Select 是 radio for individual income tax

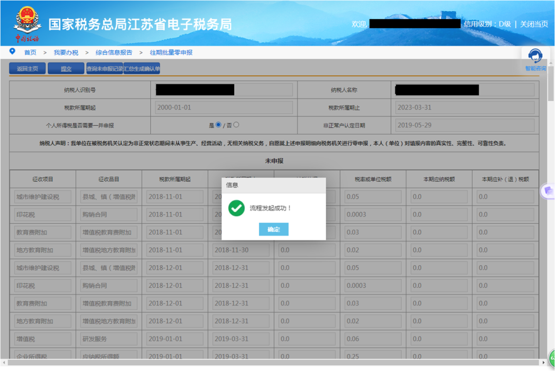pyautogui.click(x=218, y=125)
